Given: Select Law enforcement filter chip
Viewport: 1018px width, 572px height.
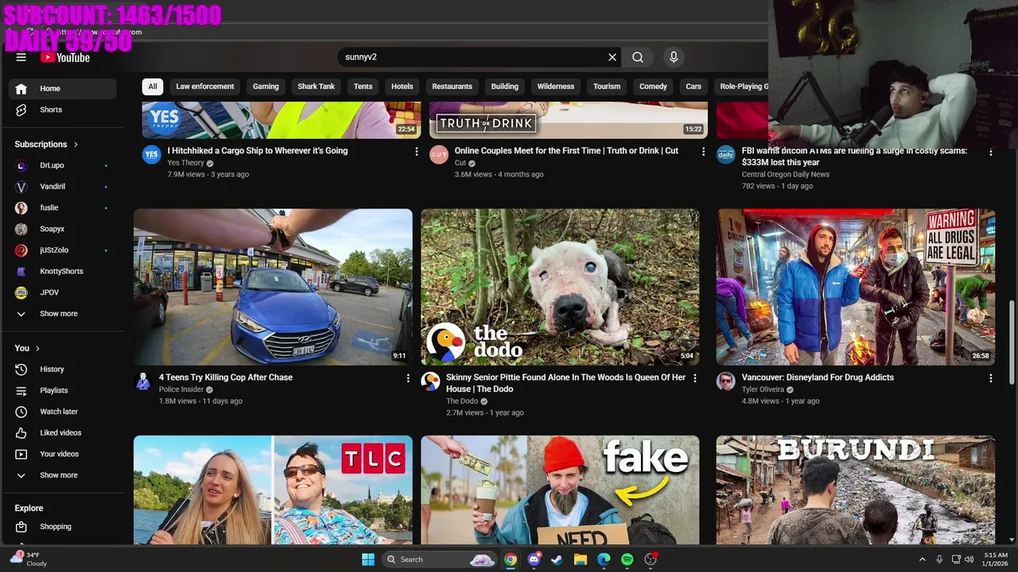Looking at the screenshot, I should click(205, 87).
